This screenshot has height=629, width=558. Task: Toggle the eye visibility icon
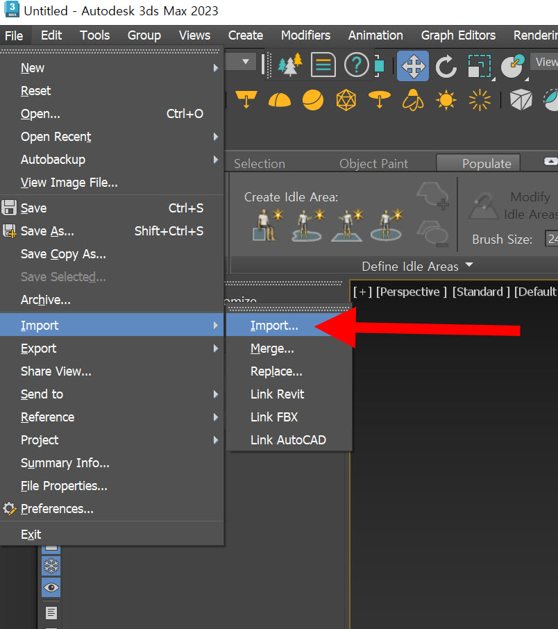[x=51, y=587]
